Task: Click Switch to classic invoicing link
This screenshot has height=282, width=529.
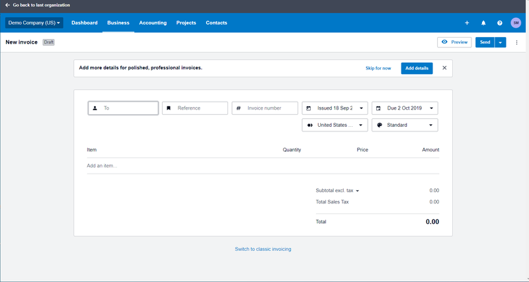Action: click(x=263, y=250)
